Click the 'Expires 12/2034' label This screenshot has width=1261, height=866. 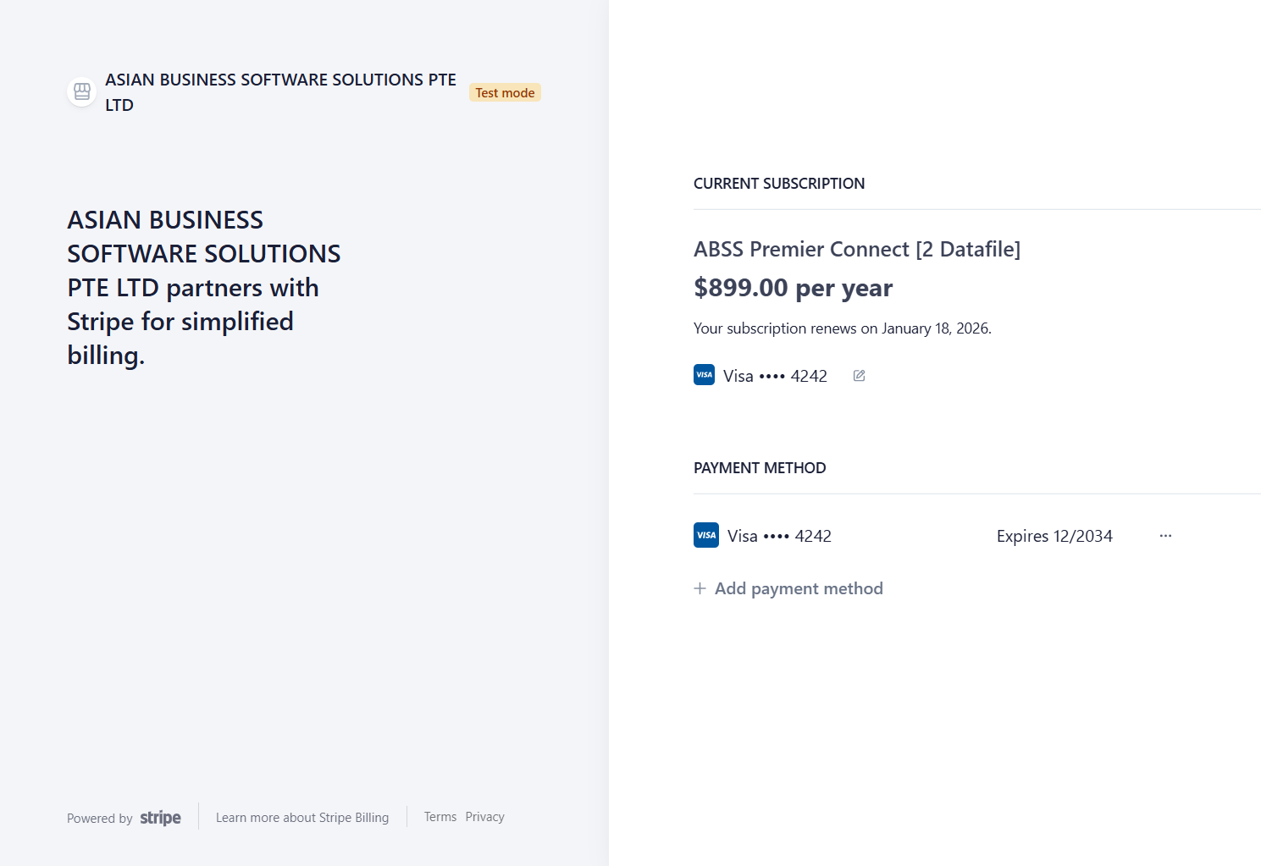pos(1054,536)
